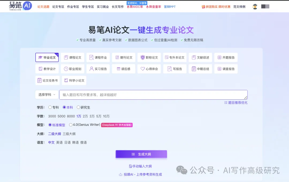
Task: Choose 专科 education level
Action: (x=54, y=107)
